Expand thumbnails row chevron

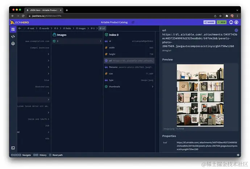(153, 87)
